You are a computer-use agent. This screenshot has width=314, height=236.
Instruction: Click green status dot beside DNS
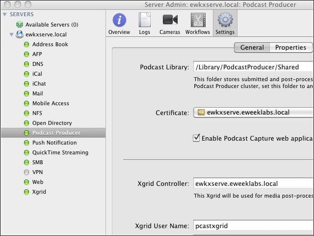tap(26, 64)
